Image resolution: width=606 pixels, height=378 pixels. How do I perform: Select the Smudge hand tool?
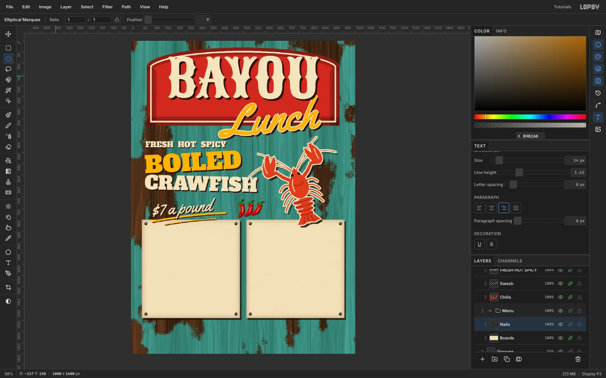(8, 228)
